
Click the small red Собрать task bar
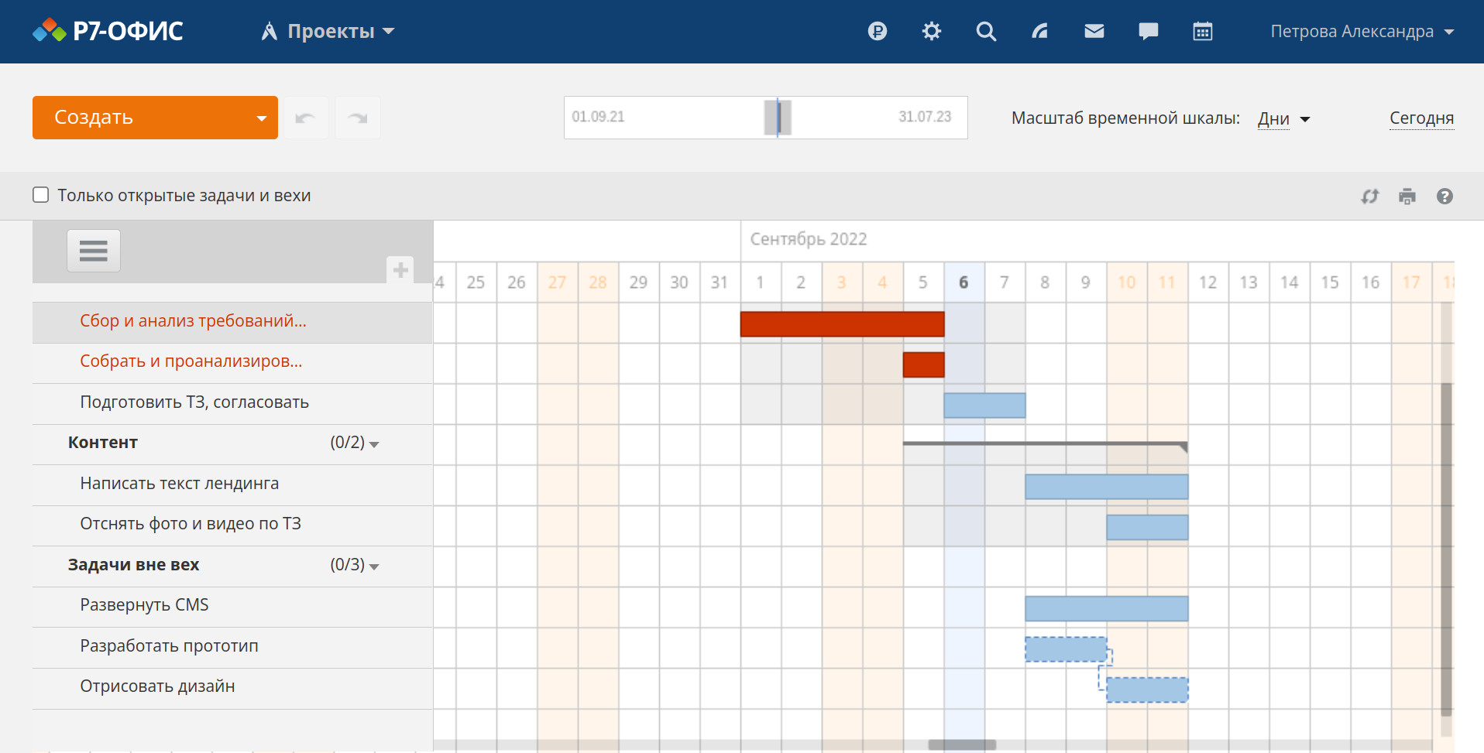click(x=924, y=365)
